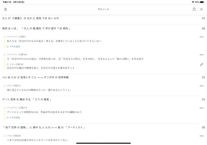
Task: Click count (1) beside 睡蓮 chapter
Action: (203, 18)
